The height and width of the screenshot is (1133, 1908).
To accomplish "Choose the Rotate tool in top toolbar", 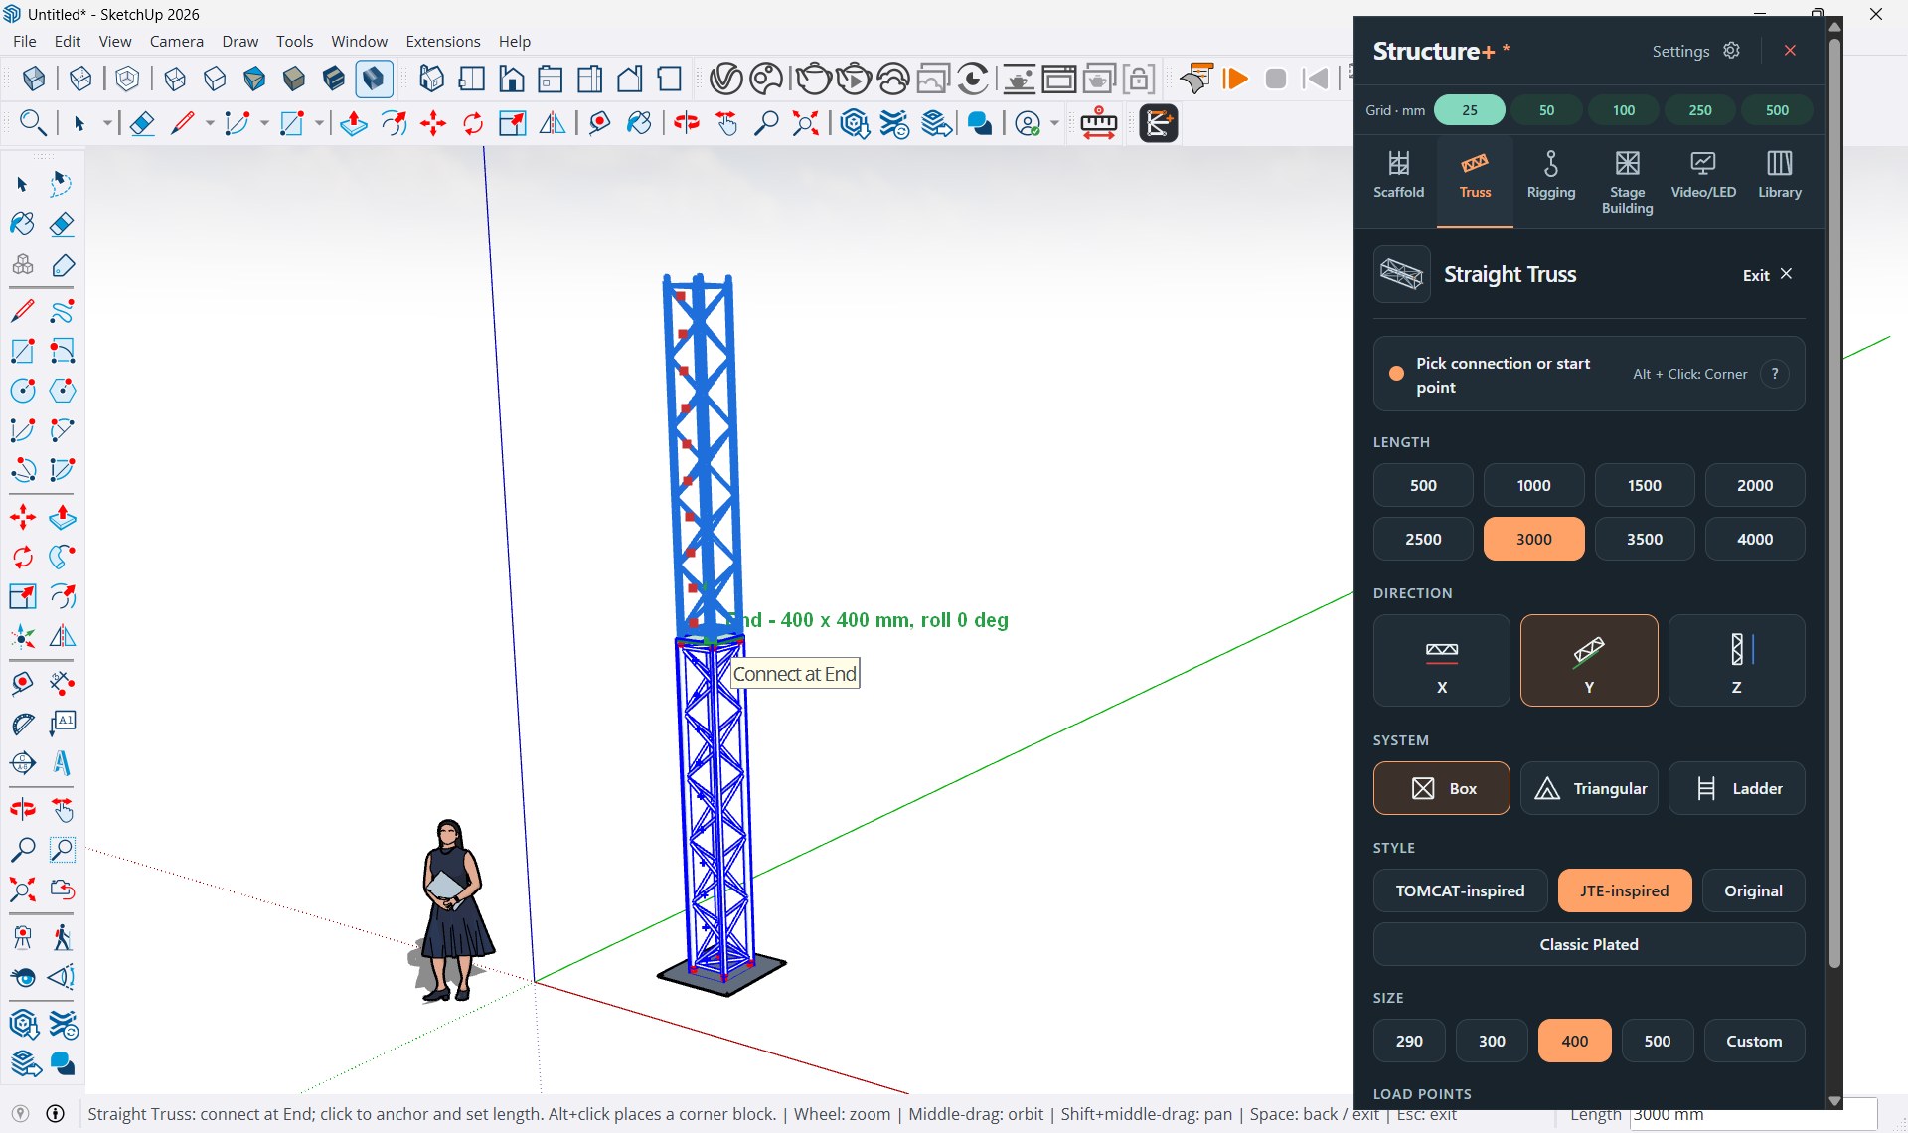I will [x=473, y=123].
